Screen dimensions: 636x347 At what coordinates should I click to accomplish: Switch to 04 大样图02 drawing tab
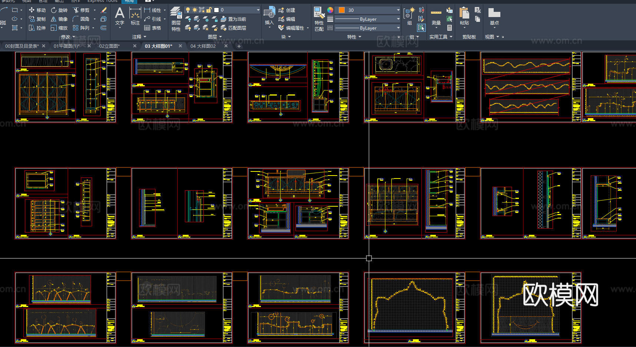tap(203, 46)
